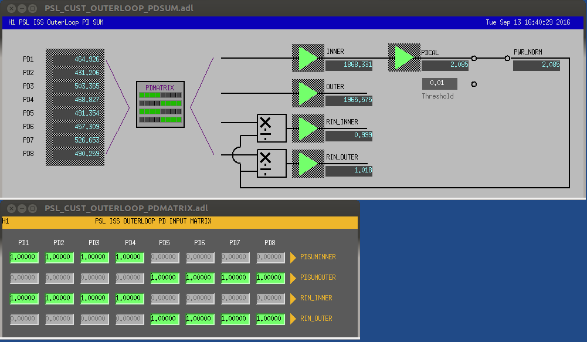Edit PD5 element in PDSUMINNER row
This screenshot has width=587, height=342.
click(x=165, y=258)
